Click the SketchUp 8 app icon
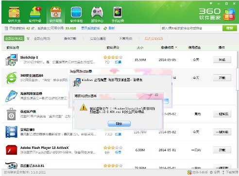Viewport: 239px width, 176px height. pos(11,60)
